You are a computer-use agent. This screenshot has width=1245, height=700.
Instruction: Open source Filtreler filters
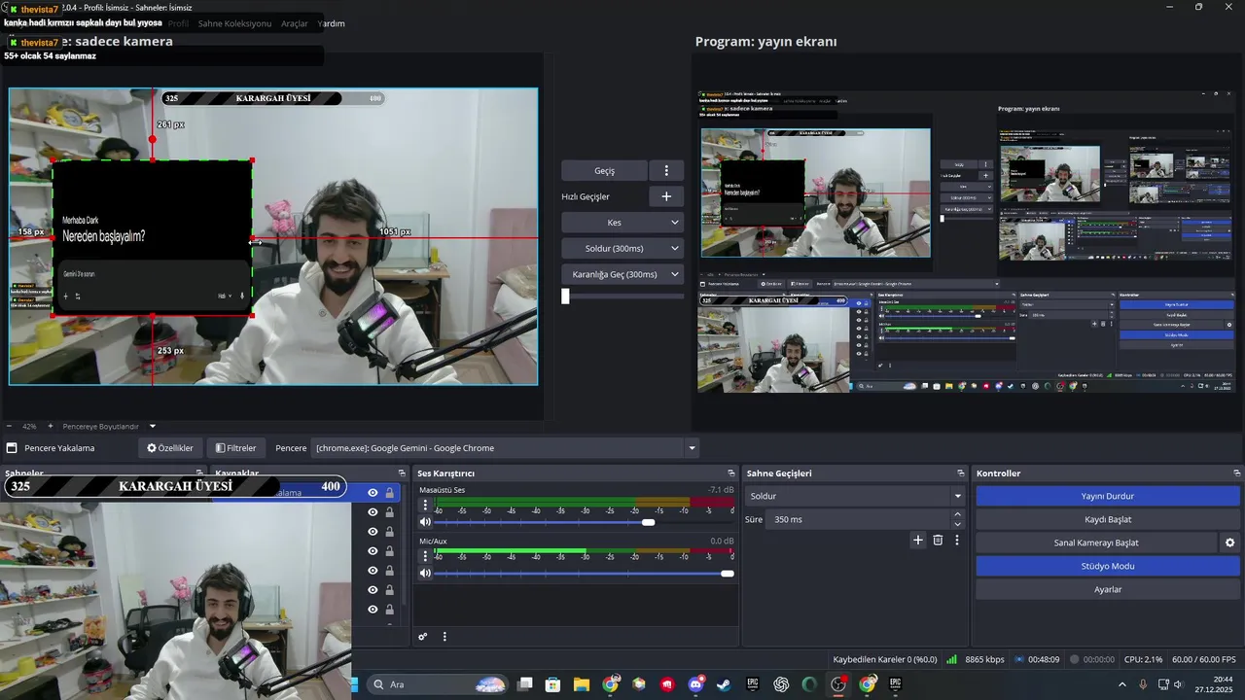[235, 448]
